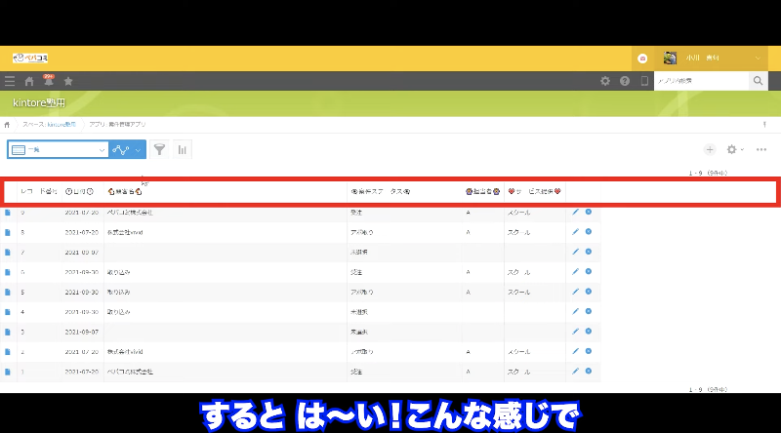This screenshot has height=433, width=781.
Task: Click the search magnifier button
Action: (x=759, y=81)
